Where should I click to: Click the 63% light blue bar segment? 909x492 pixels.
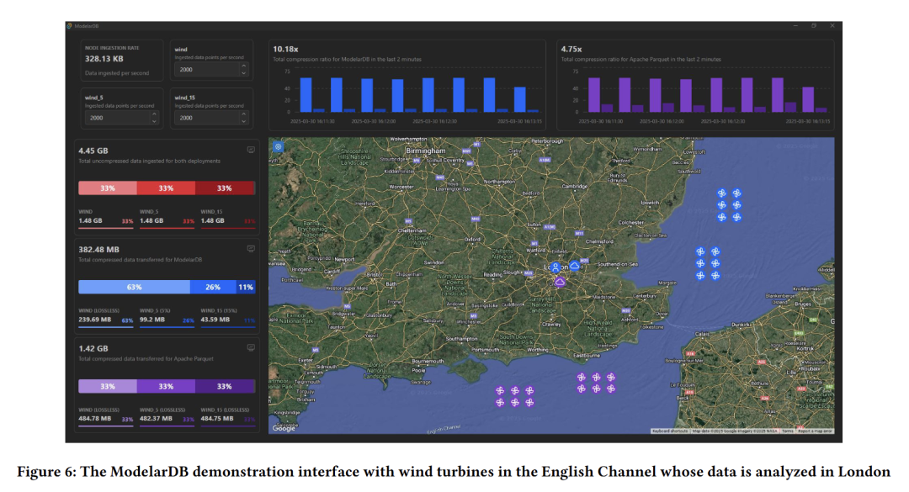[134, 287]
